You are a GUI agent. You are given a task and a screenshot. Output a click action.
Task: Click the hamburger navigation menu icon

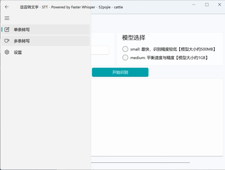coord(7,18)
